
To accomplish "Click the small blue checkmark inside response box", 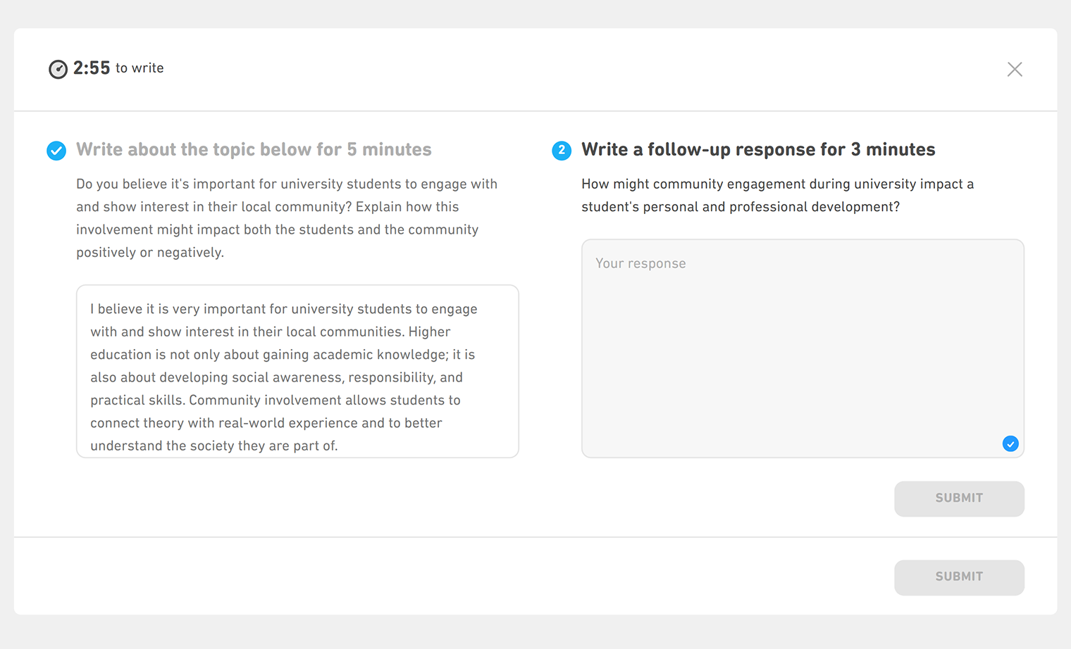I will [x=1010, y=443].
